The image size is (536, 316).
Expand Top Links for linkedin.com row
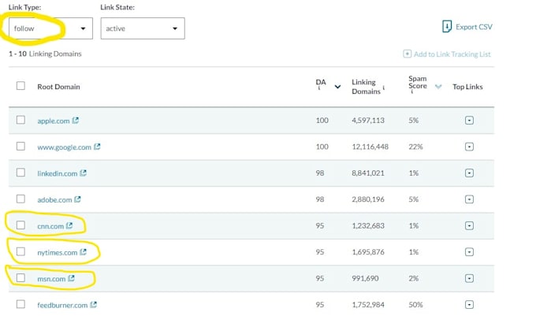click(x=469, y=173)
